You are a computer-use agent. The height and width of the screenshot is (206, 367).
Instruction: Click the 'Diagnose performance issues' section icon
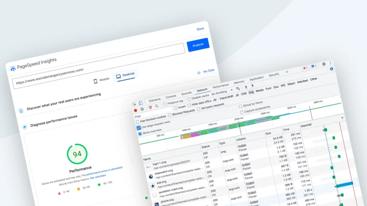[25, 127]
